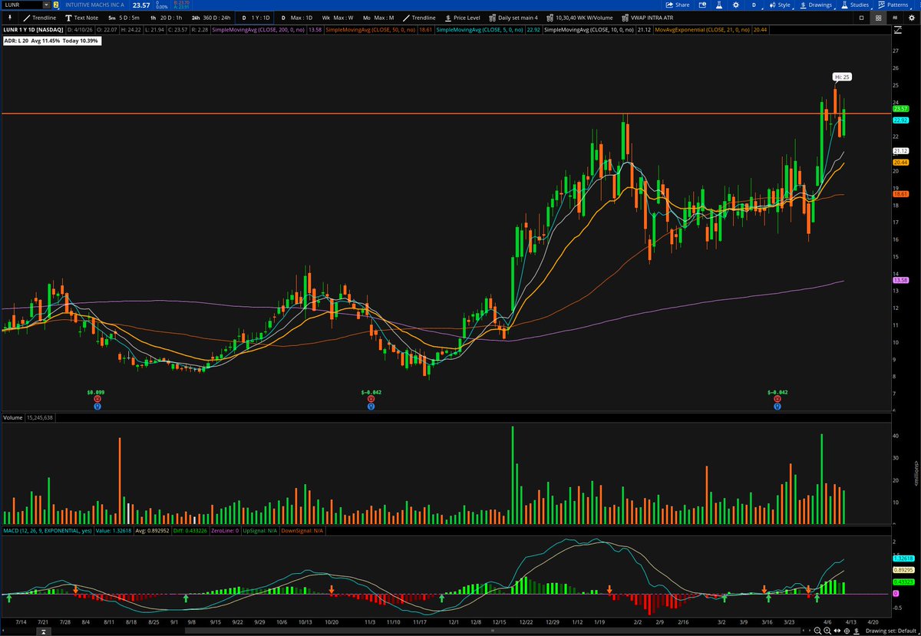
Task: Click the earnings marker near the $0.099 label
Action: pos(97,399)
